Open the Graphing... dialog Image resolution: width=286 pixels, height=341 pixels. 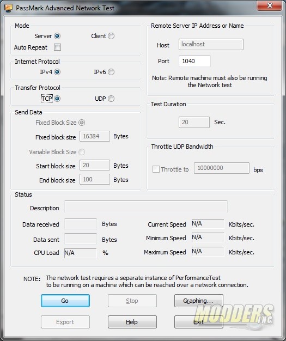pyautogui.click(x=199, y=301)
